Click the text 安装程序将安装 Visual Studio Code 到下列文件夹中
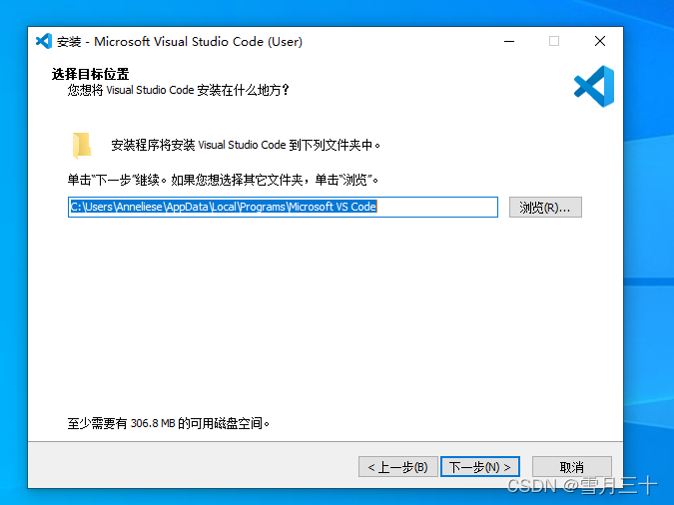674x505 pixels. [x=246, y=145]
